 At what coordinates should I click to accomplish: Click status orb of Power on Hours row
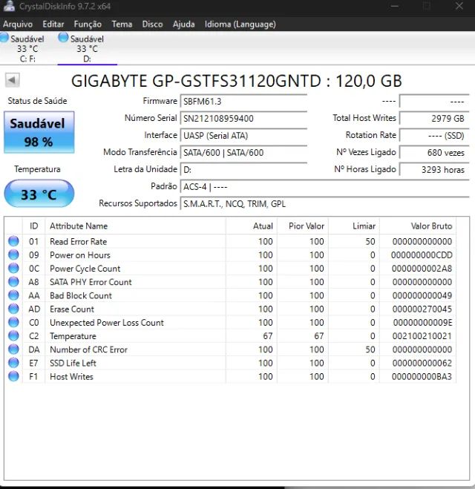pos(13,255)
